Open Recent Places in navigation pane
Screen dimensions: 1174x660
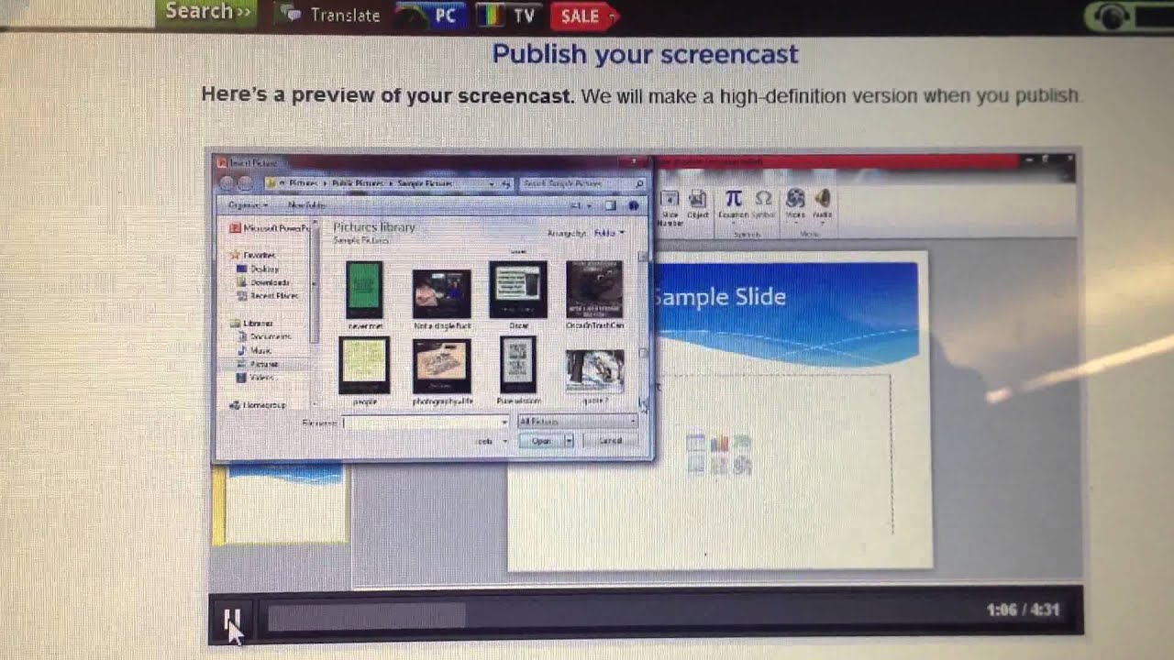pos(267,296)
